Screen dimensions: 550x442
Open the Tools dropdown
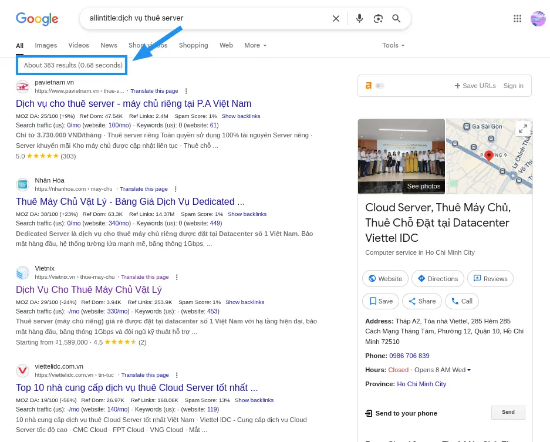point(393,45)
